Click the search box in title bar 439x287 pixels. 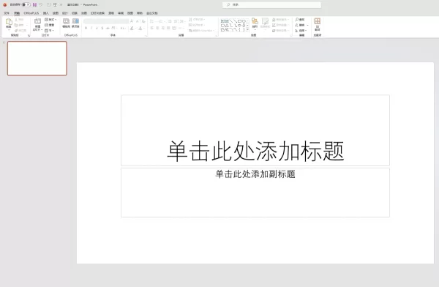pos(271,5)
